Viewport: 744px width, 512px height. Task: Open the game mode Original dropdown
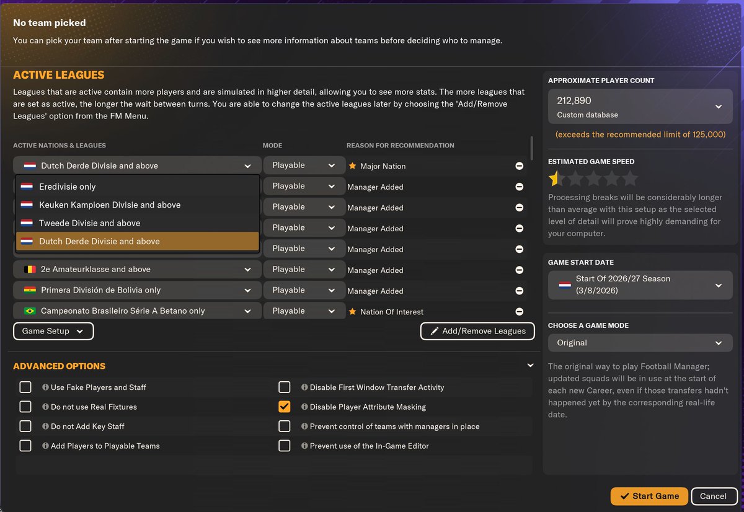point(640,343)
